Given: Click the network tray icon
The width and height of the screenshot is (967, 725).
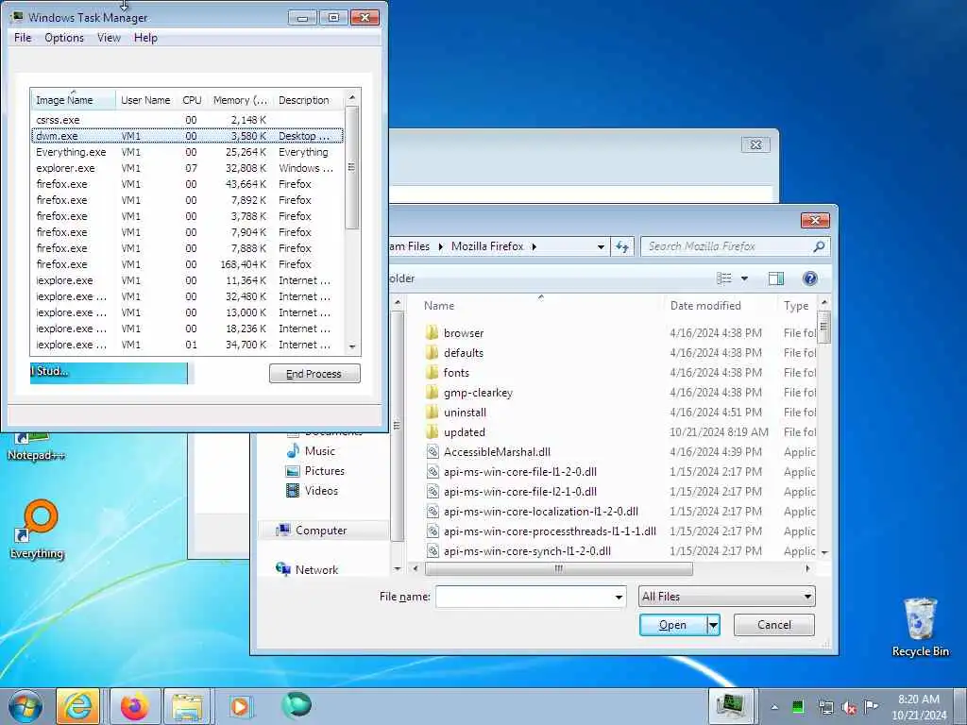Looking at the screenshot, I should click(825, 707).
